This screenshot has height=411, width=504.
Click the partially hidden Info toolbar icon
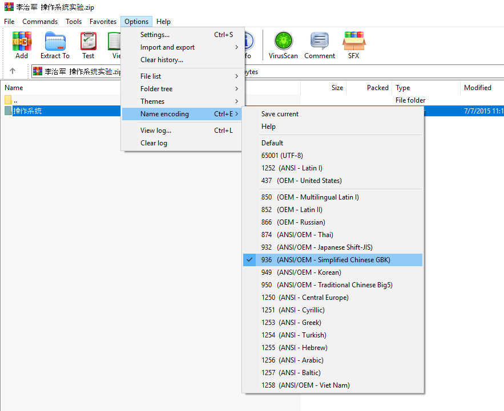[249, 41]
